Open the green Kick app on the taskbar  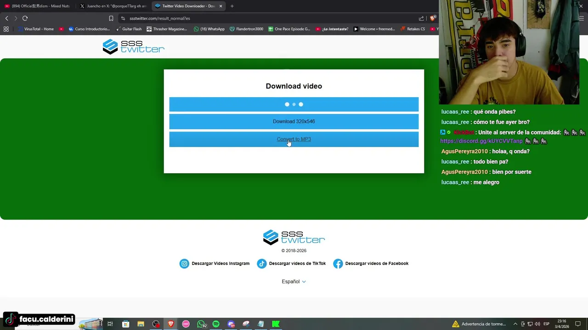(x=276, y=324)
